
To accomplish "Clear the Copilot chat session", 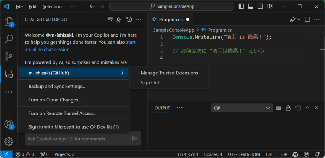I will pyautogui.click(x=110, y=19).
